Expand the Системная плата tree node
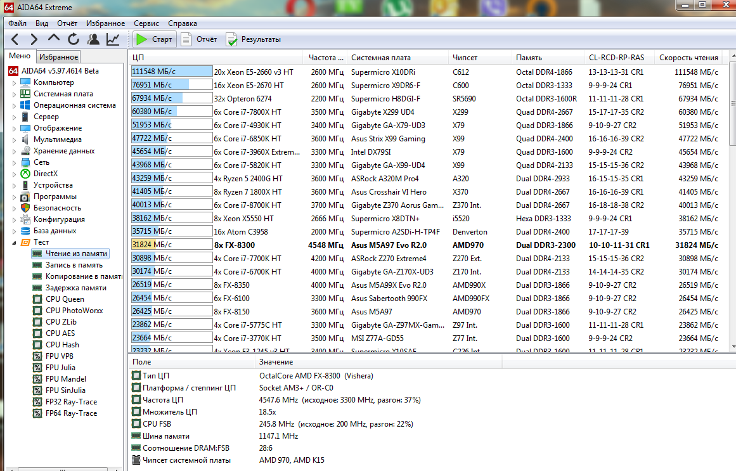 point(14,94)
